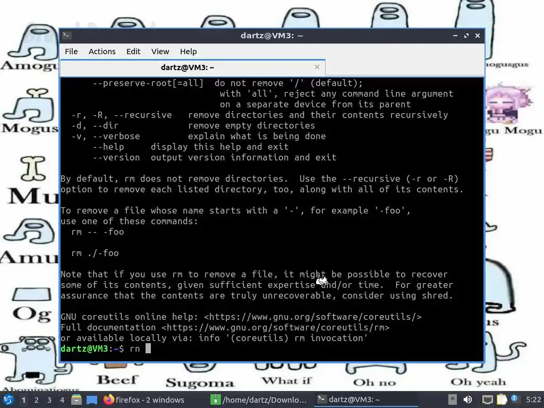
Task: Click the removable media eject tray icon
Action: (452, 399)
